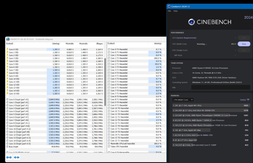Click the AMD Ryzen 9 9950X processor text
The width and height of the screenshot is (253, 163).
pos(210,68)
